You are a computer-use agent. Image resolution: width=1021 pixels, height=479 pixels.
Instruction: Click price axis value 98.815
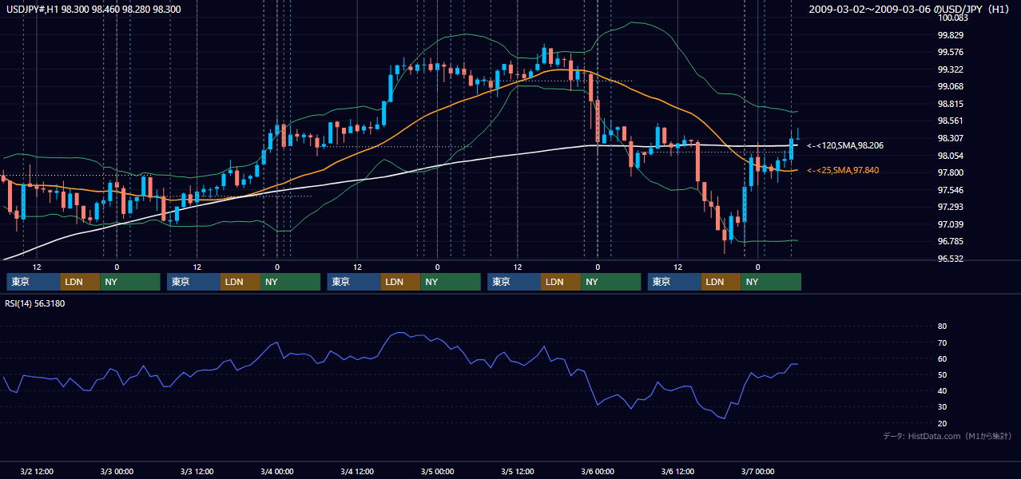coord(950,104)
